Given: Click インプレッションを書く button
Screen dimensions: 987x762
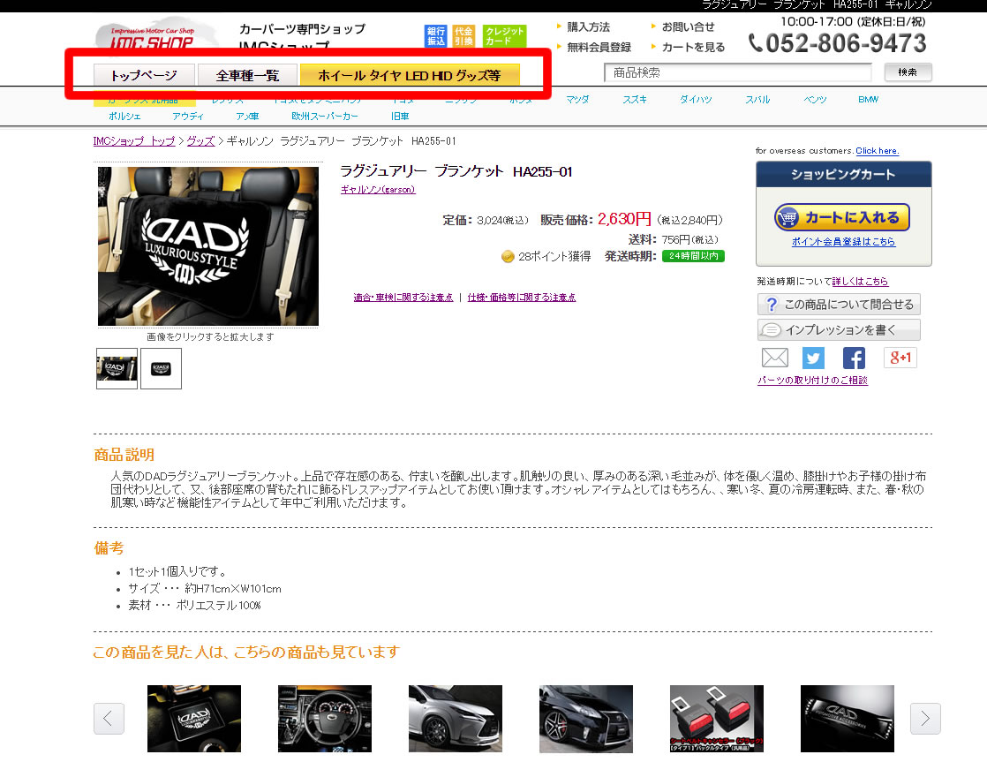Looking at the screenshot, I should click(x=839, y=330).
